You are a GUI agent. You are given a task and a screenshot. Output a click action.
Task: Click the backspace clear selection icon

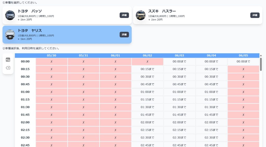coord(8,68)
